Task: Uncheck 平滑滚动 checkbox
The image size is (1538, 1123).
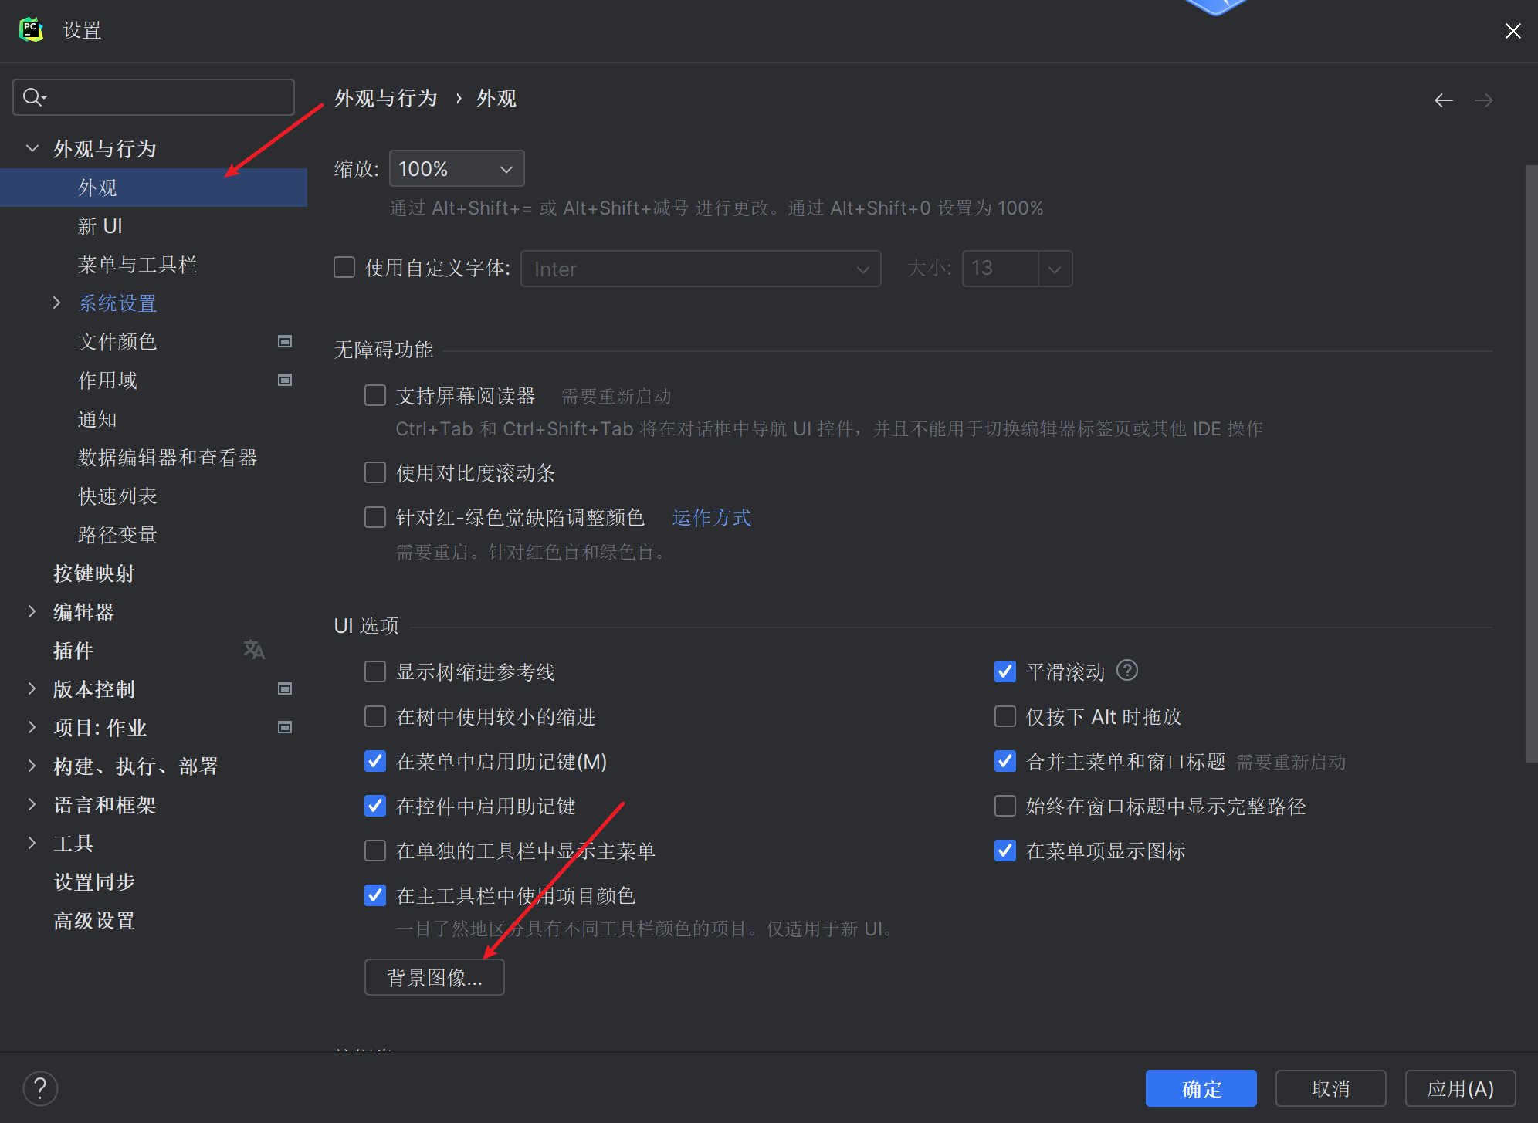Action: (x=1005, y=671)
